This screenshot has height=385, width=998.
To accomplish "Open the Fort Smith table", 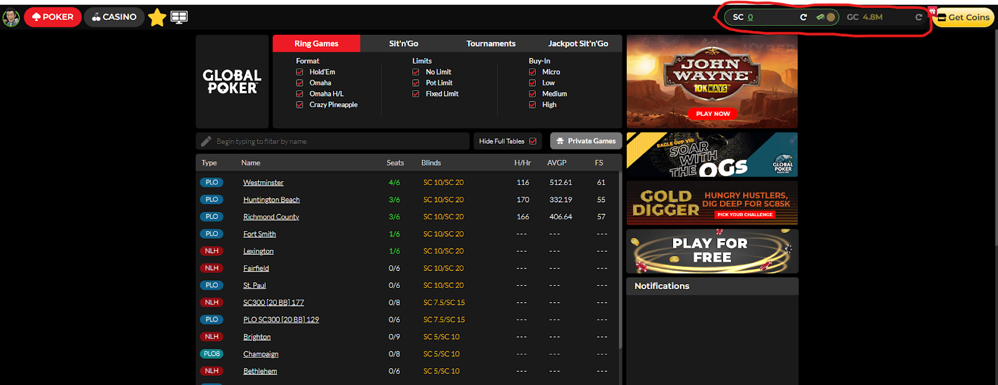I will pos(259,234).
